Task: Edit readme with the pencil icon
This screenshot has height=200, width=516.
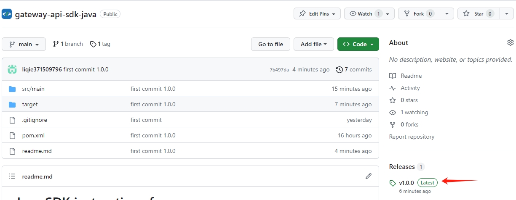Action: 369,176
